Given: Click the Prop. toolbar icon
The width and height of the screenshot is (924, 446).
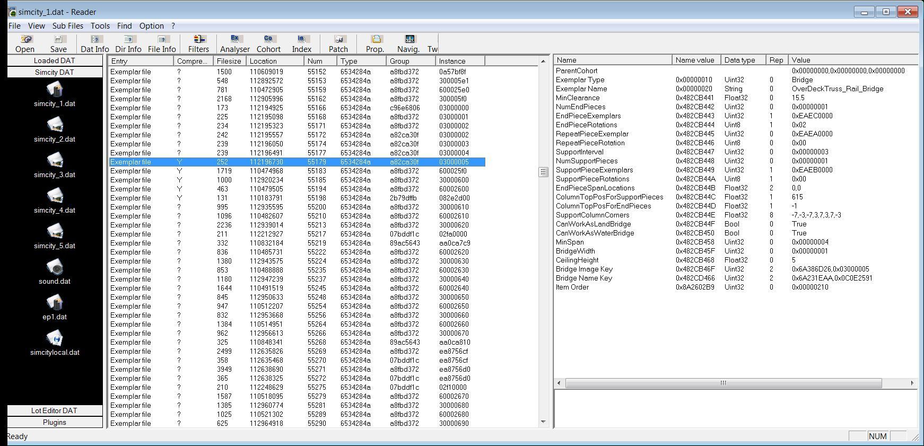Looking at the screenshot, I should 375,43.
